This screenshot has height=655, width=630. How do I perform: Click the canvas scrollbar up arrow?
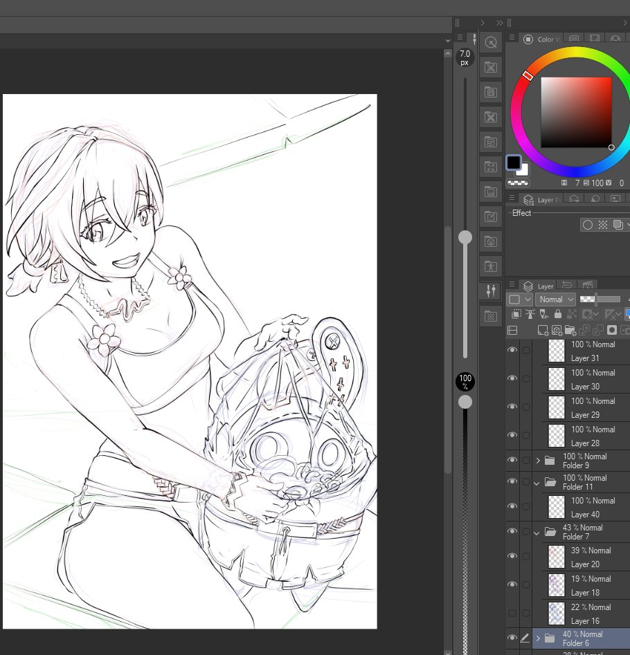(x=448, y=53)
